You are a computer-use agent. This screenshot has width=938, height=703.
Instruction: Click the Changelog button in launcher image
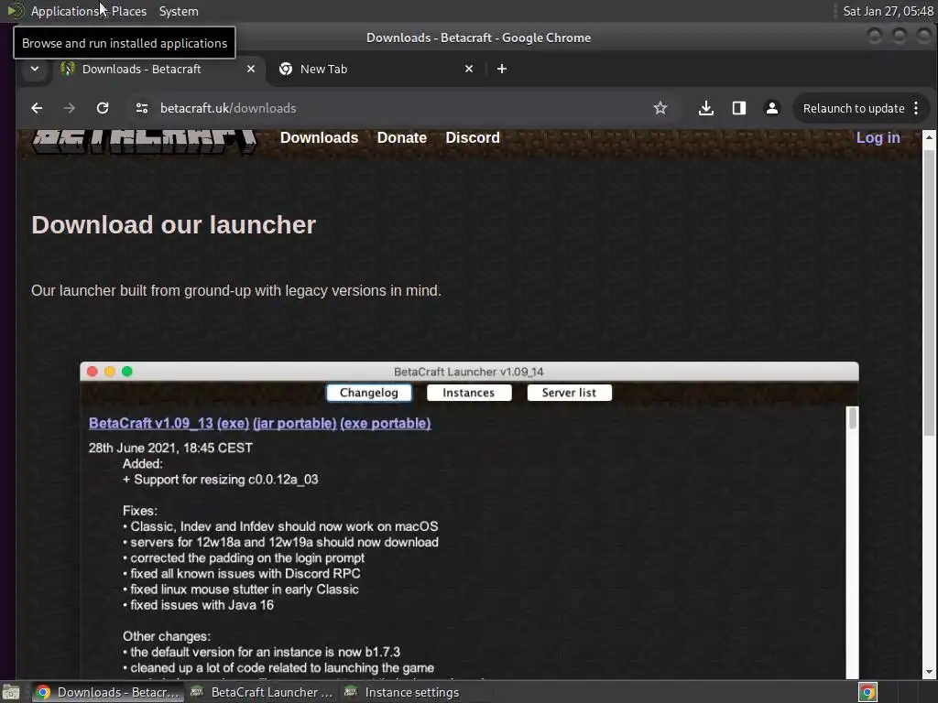368,393
